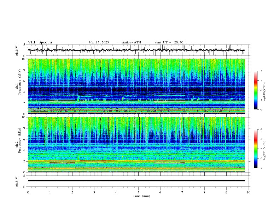Click the "6" kHz tick on ch.2 spectrogram

pyautogui.click(x=25, y=139)
